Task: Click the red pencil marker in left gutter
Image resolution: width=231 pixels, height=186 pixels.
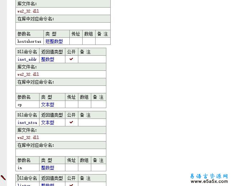Action: click(x=3, y=178)
